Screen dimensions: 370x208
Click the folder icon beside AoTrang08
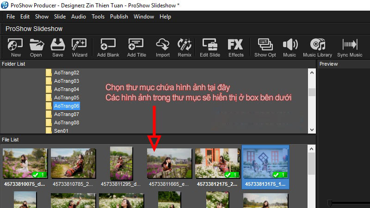tap(49, 122)
